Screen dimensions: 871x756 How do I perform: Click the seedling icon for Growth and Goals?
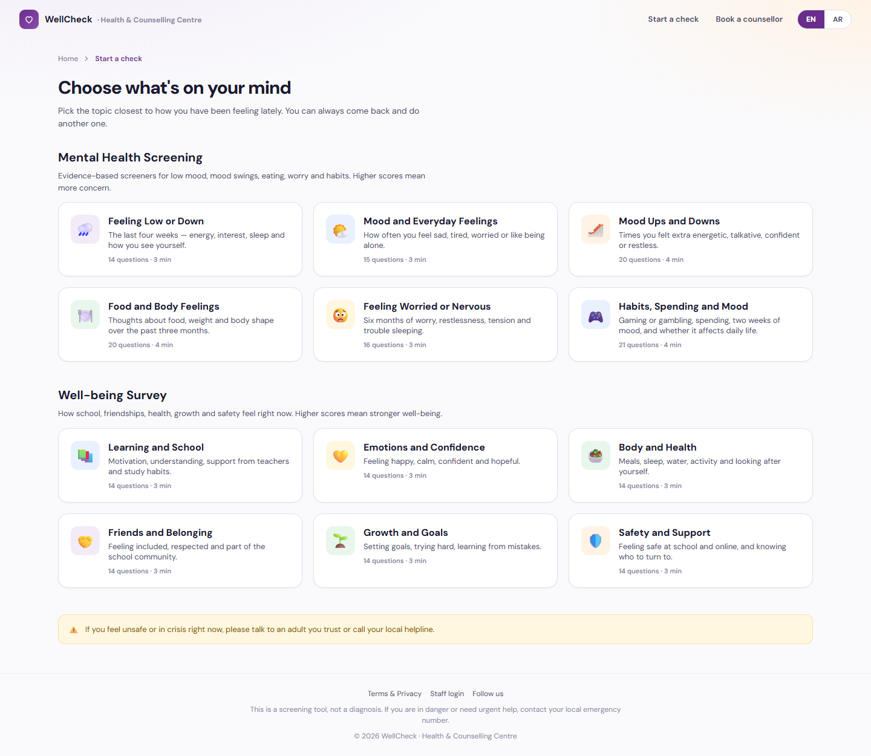point(341,541)
